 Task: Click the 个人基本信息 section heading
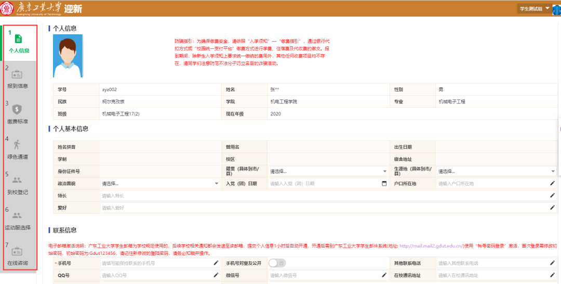(71, 128)
